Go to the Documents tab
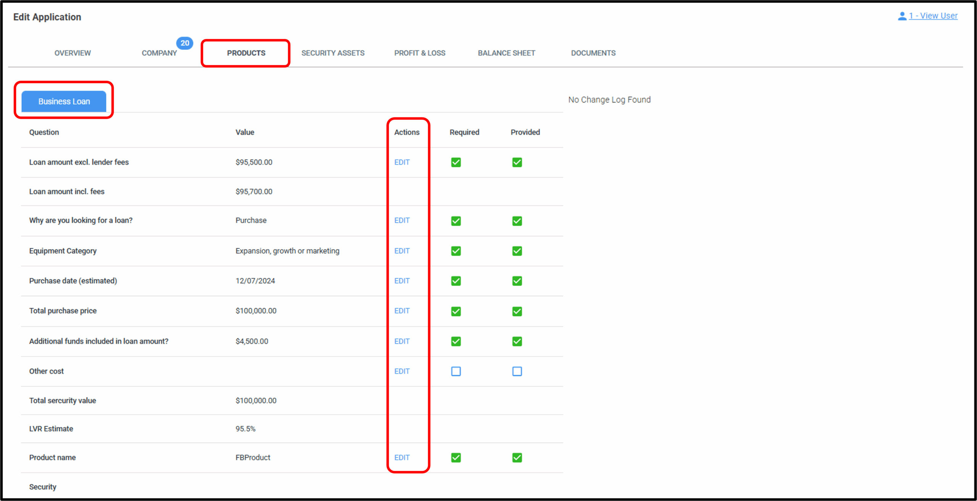 click(593, 53)
